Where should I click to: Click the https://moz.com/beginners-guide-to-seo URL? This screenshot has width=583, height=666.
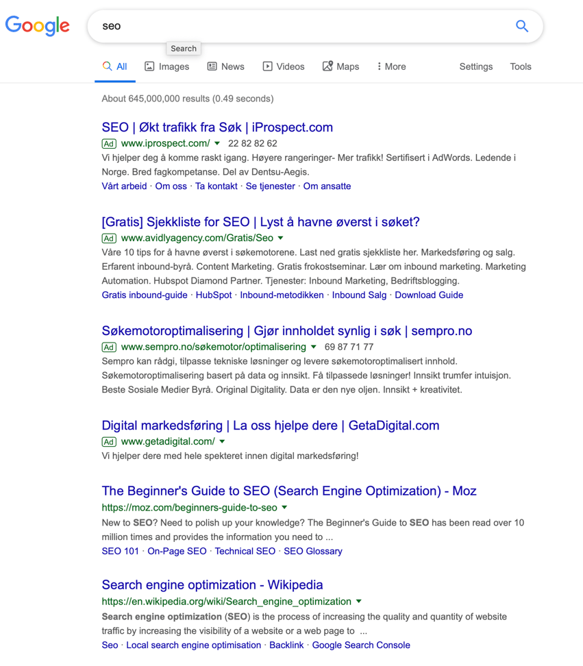click(x=189, y=508)
